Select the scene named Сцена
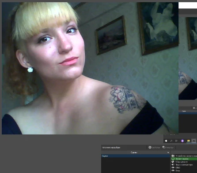 click(x=136, y=156)
